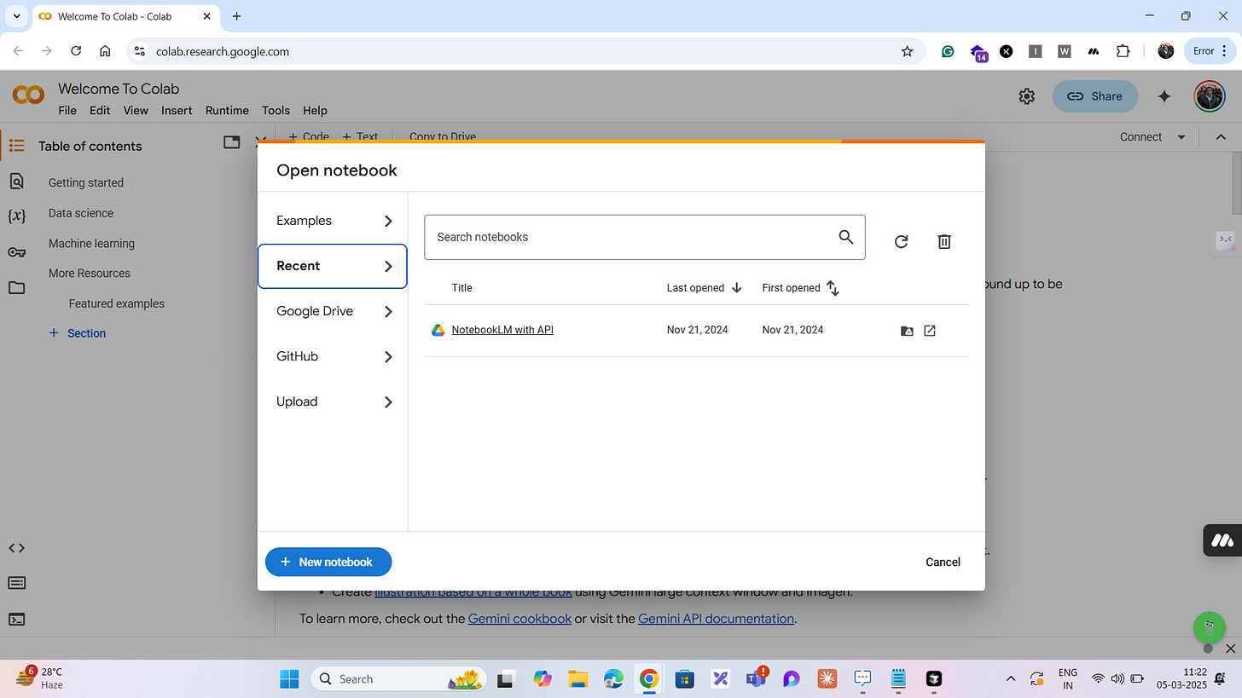Click the Variables {x} sidebar icon
The image size is (1242, 698).
click(17, 216)
